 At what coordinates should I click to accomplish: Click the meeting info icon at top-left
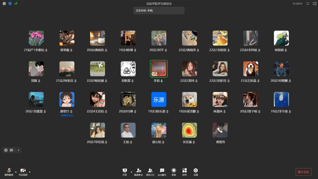point(4,3)
